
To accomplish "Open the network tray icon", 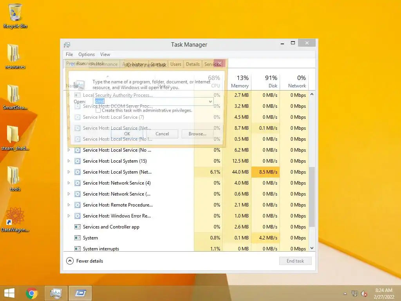I will click(354, 294).
